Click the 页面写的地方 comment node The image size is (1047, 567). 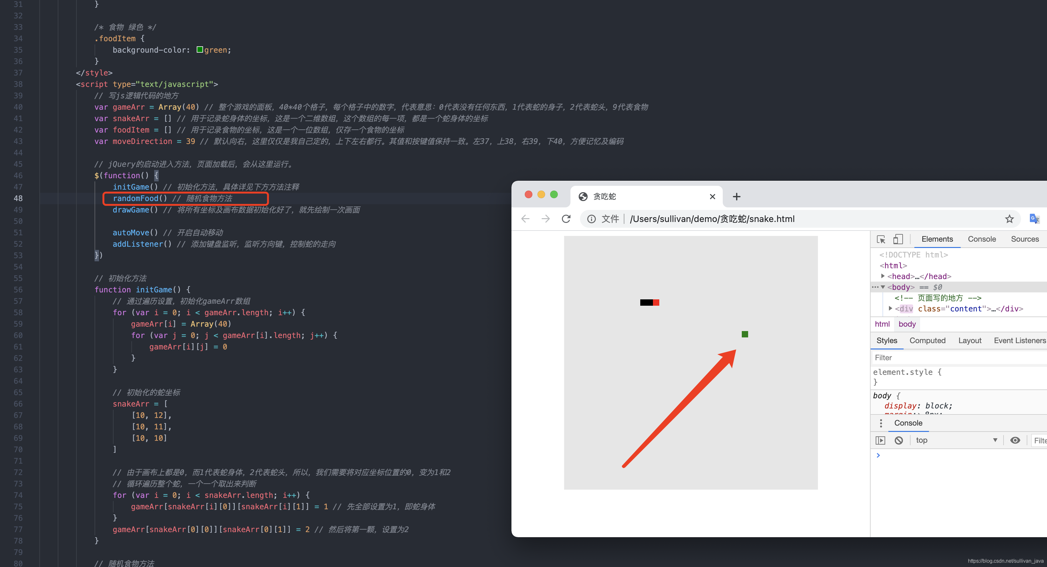pyautogui.click(x=938, y=298)
